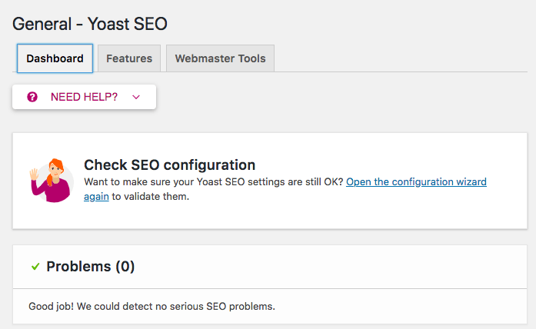Click the pink question mark help icon
Viewport: 536px width, 329px height.
tap(32, 97)
